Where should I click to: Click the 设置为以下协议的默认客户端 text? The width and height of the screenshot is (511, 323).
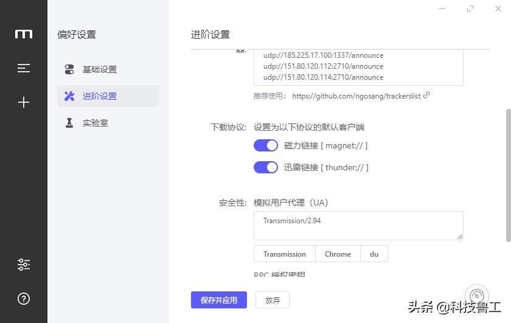(x=309, y=127)
